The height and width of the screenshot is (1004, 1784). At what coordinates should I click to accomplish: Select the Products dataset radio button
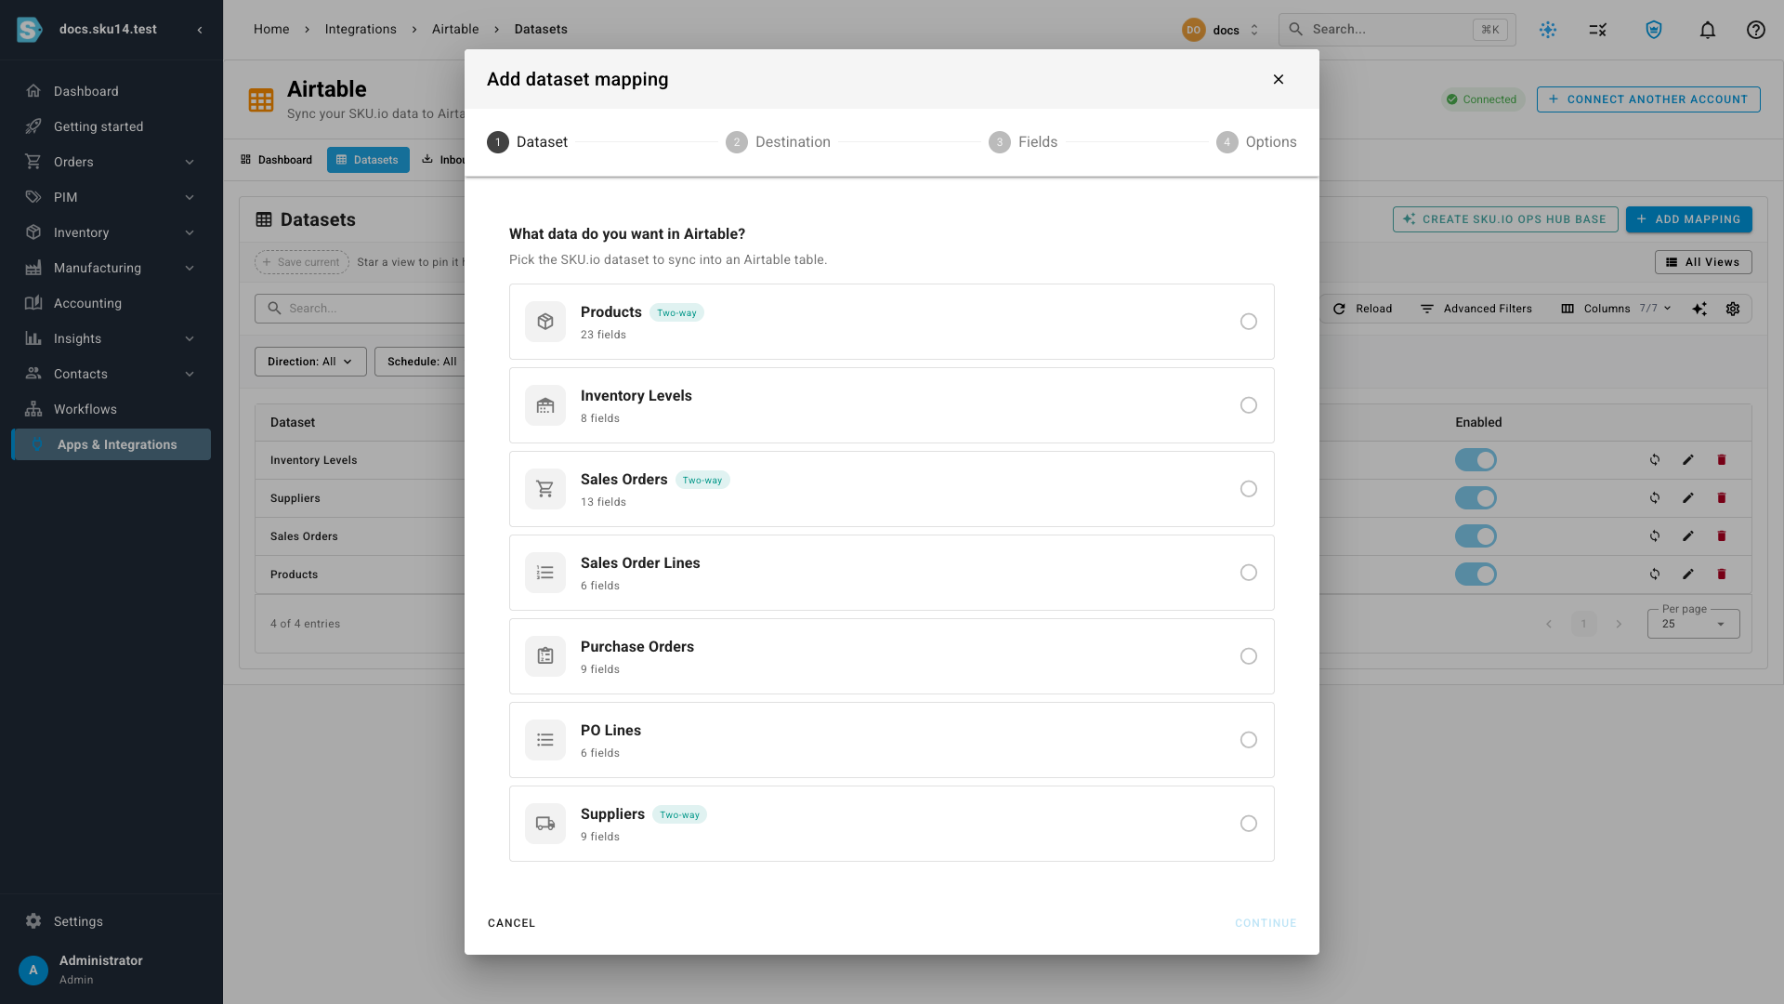pyautogui.click(x=1249, y=322)
